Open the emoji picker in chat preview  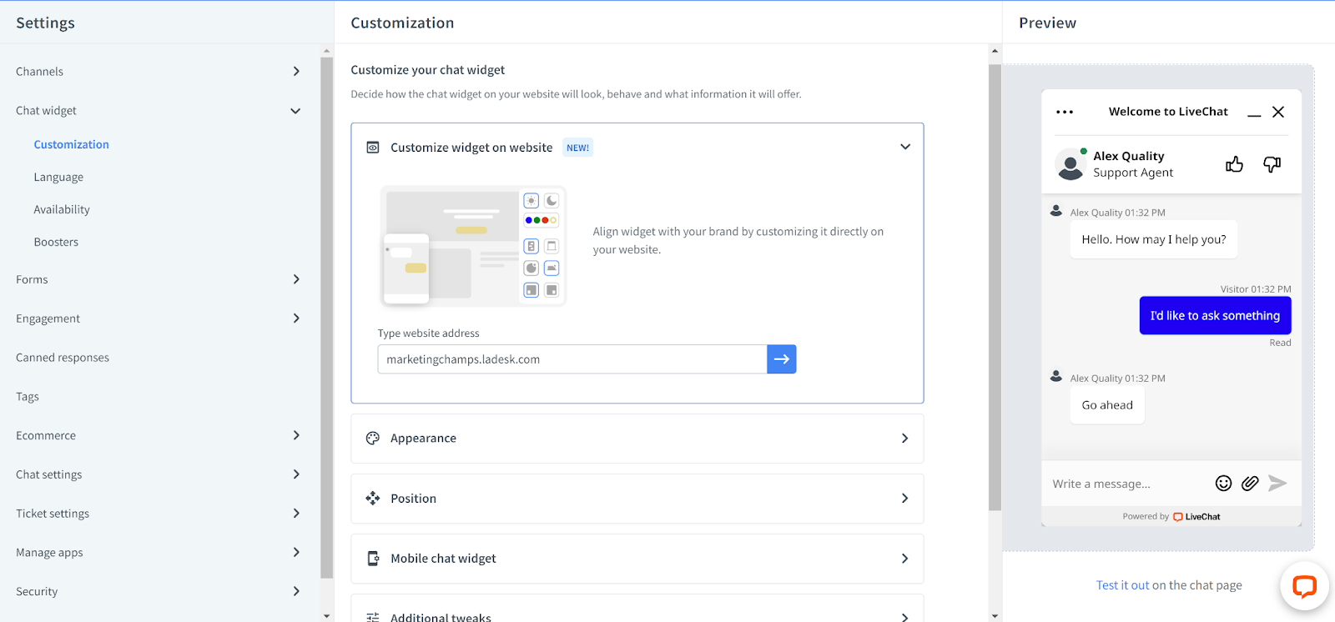coord(1223,484)
